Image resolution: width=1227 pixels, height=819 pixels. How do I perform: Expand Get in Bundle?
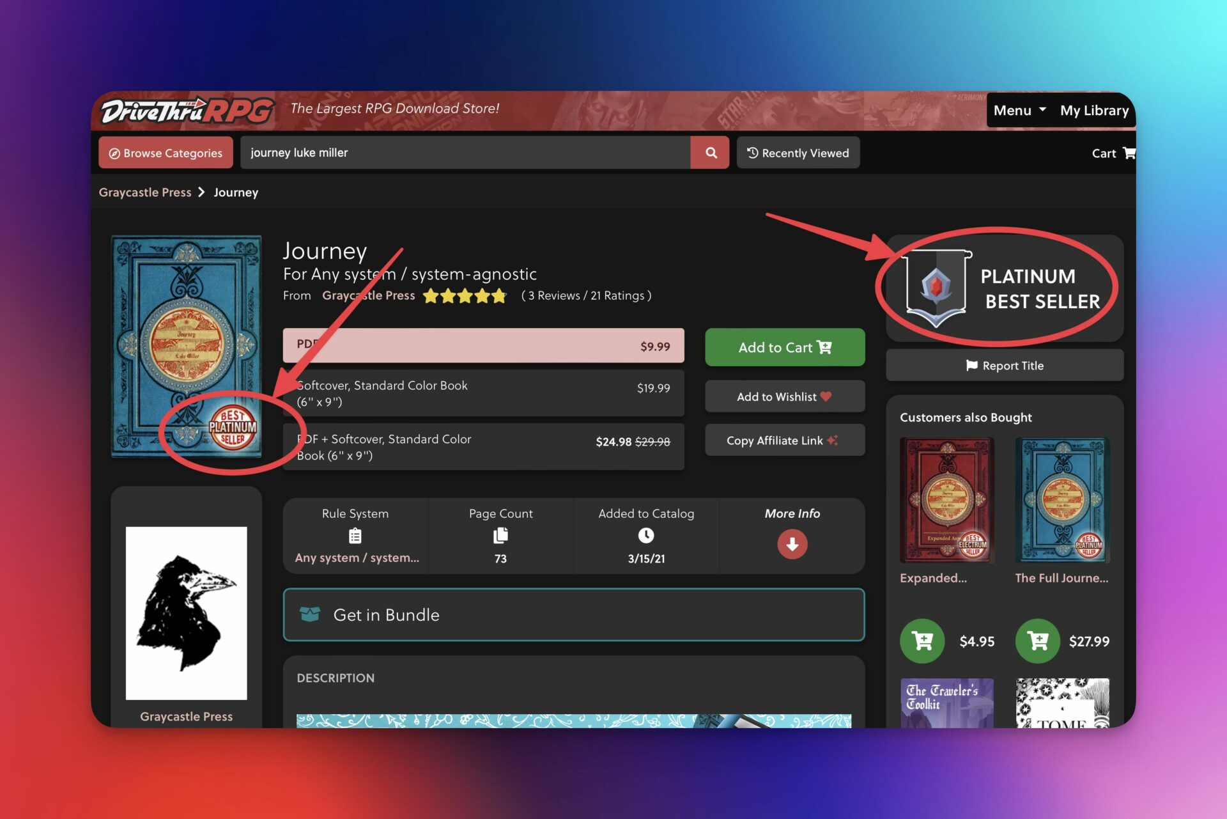pyautogui.click(x=574, y=614)
